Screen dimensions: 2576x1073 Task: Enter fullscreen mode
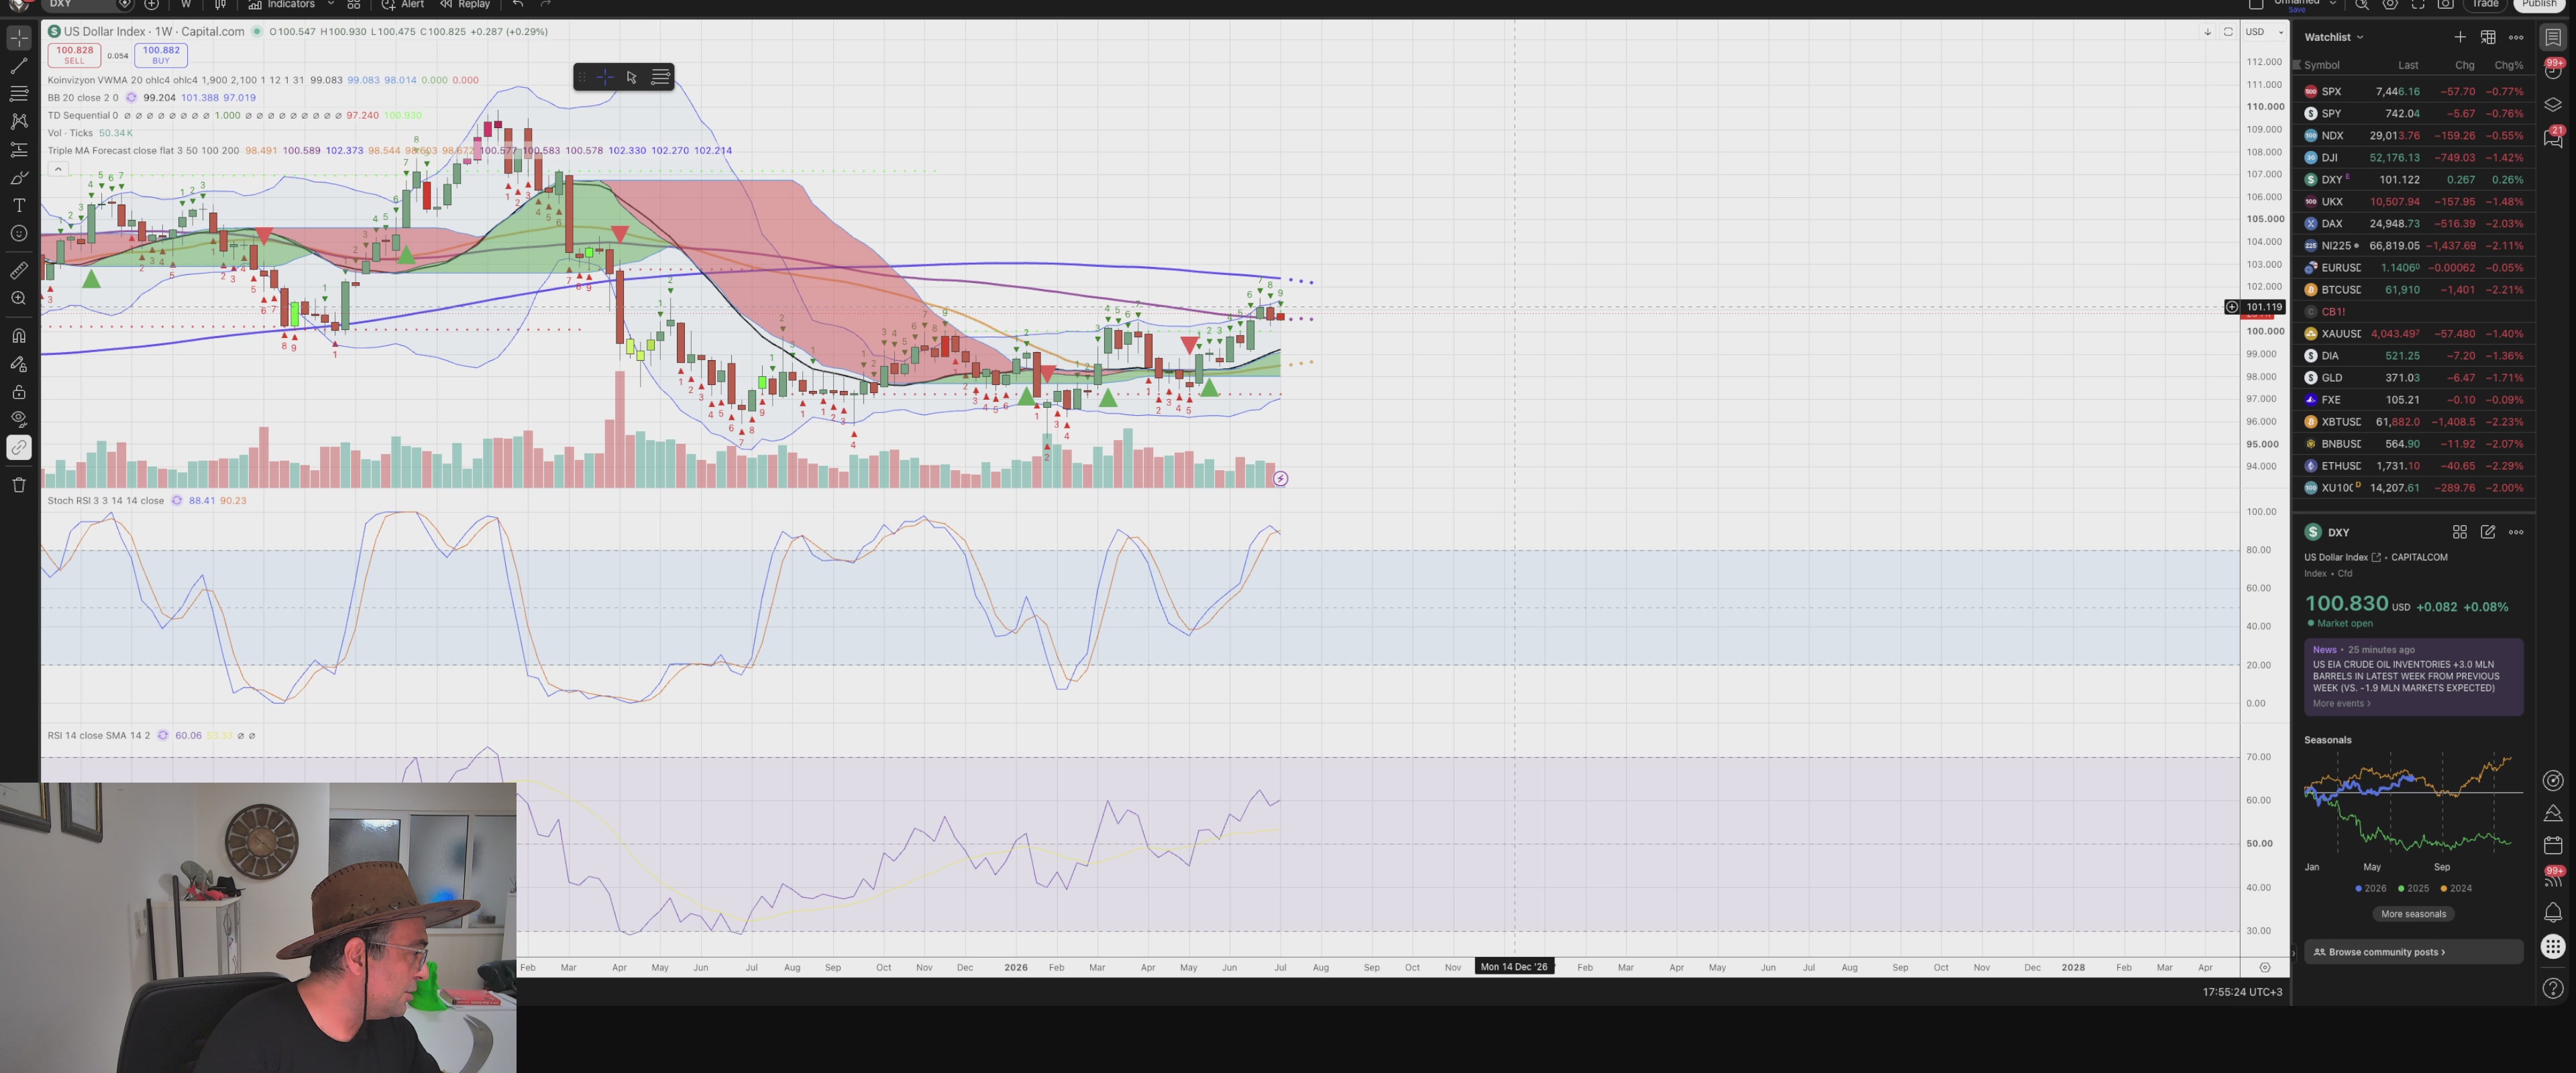pyautogui.click(x=2418, y=5)
